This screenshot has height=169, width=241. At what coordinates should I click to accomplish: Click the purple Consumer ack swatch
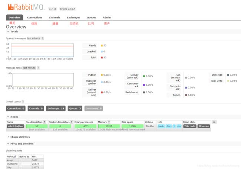coord(144,85)
